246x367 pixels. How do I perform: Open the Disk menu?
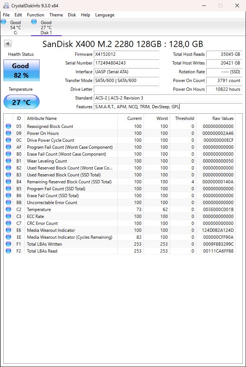[72, 15]
